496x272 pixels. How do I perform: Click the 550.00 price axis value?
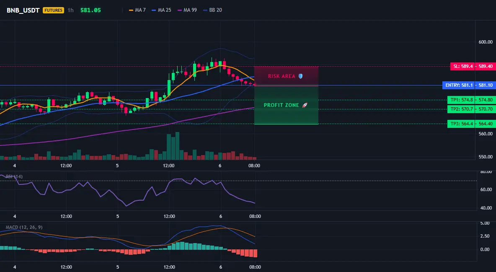coord(486,157)
